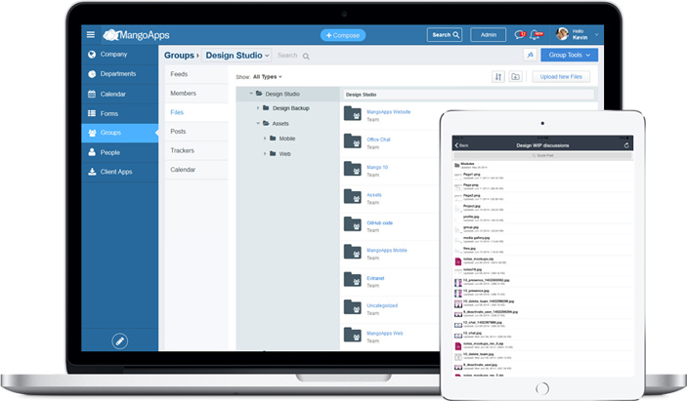
Task: Open the Assets folder link in file list
Action: tap(373, 195)
